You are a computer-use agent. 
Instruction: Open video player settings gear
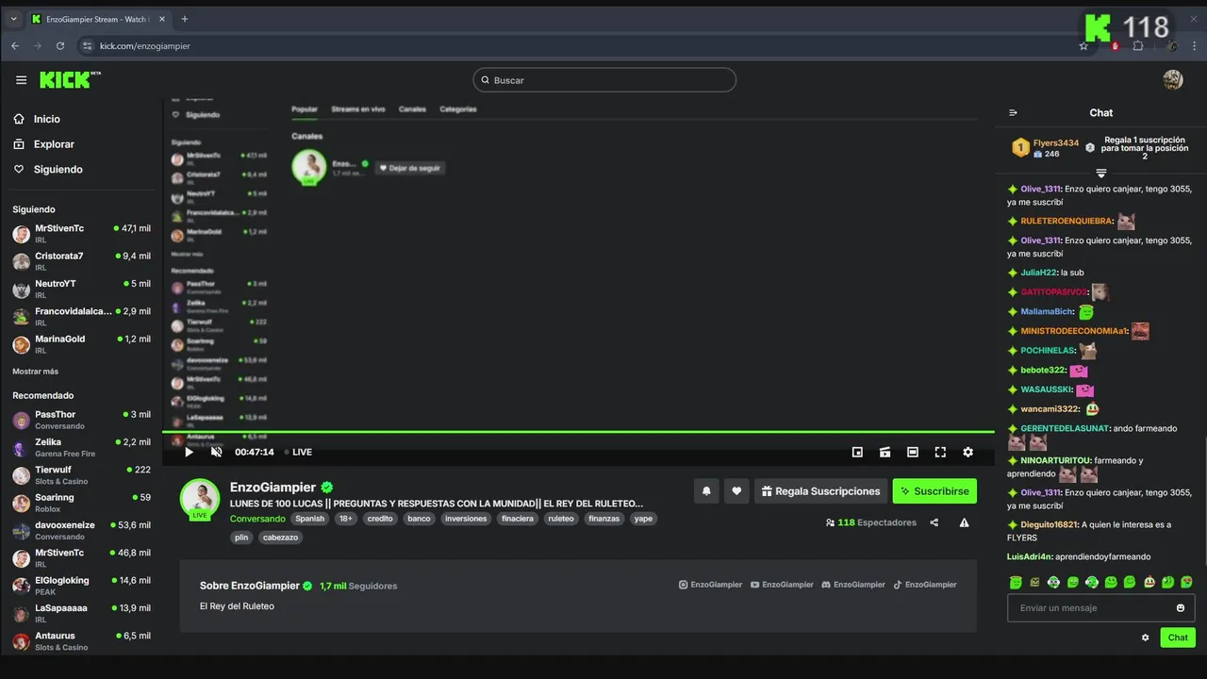click(967, 452)
